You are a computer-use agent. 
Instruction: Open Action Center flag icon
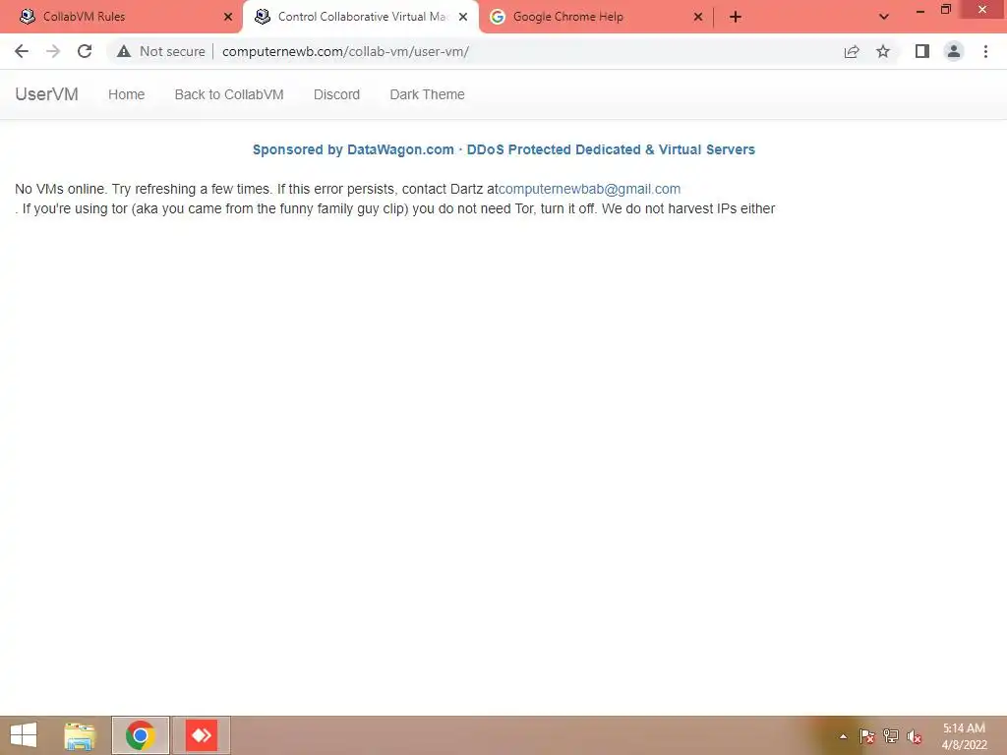[x=866, y=736]
